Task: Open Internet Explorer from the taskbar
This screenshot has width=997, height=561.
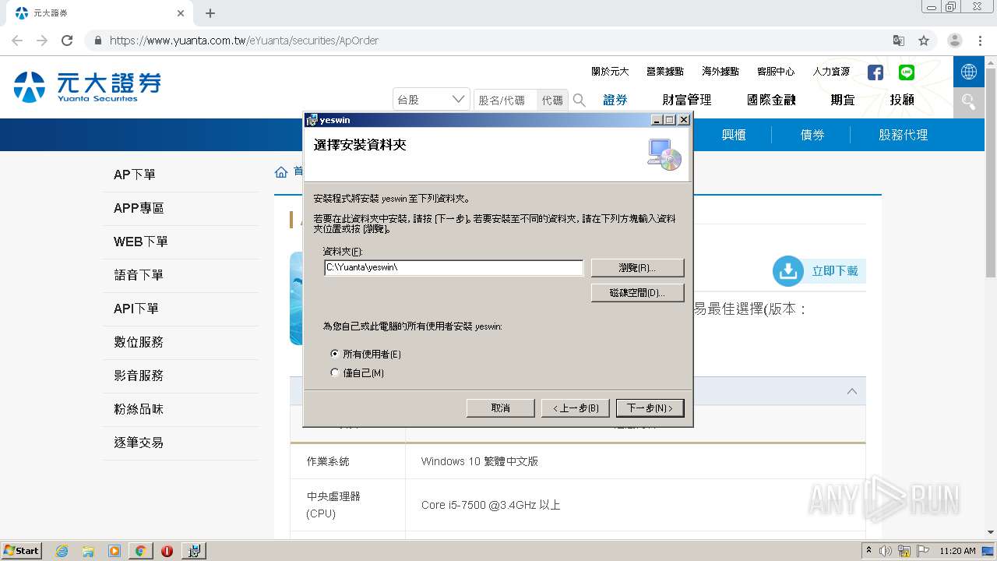Action: click(62, 551)
